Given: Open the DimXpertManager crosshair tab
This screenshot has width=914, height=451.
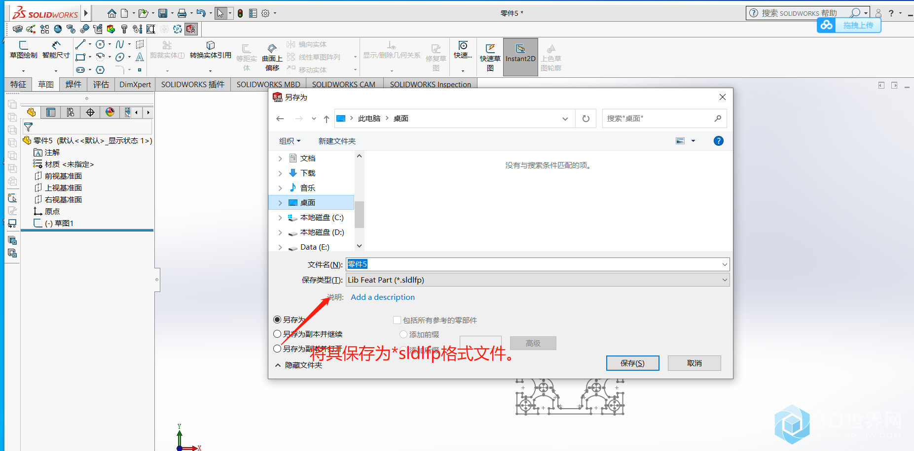Looking at the screenshot, I should click(x=90, y=112).
